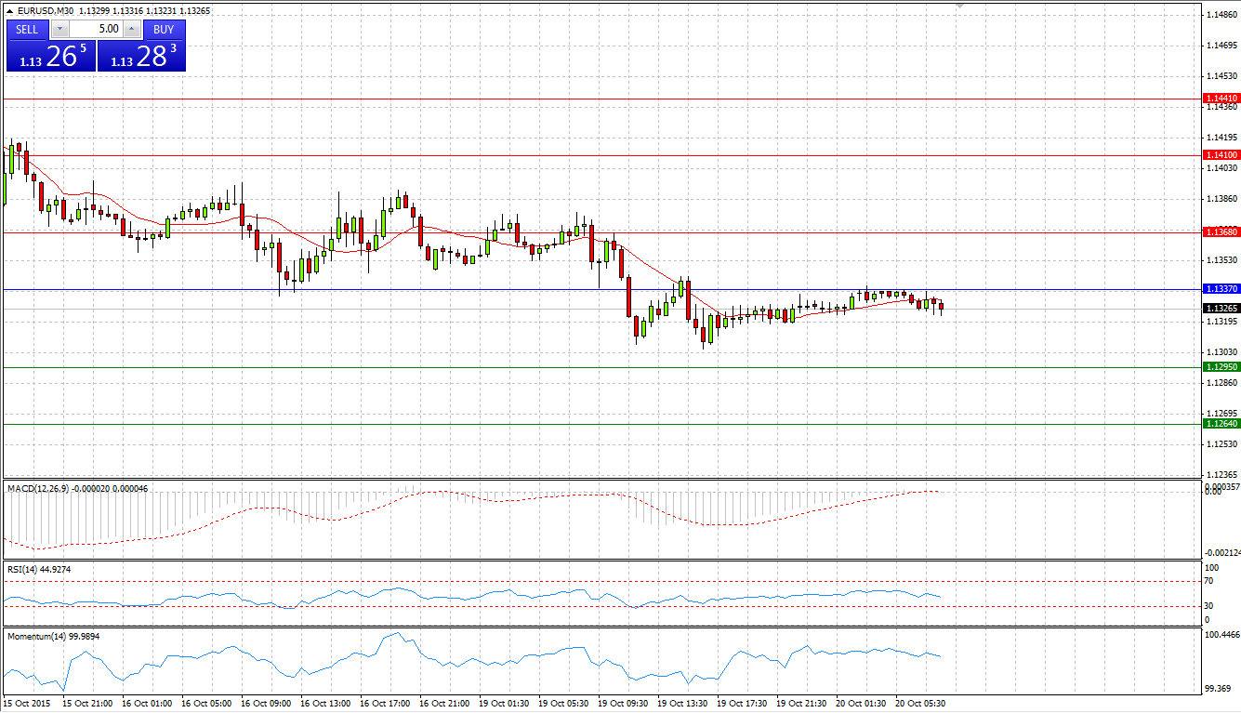Viewport: 1241px width, 713px height.
Task: Click the 1.14860 price scale value
Action: [1221, 15]
